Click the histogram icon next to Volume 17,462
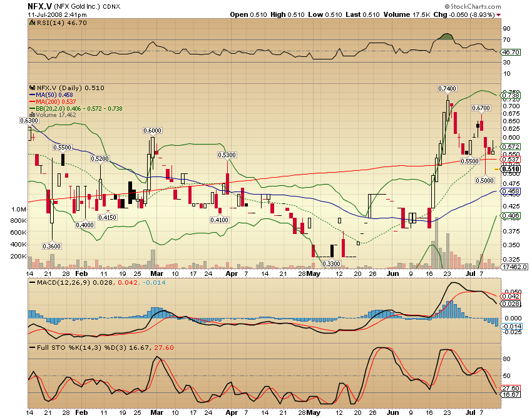This screenshot has height=418, width=532. 33,116
